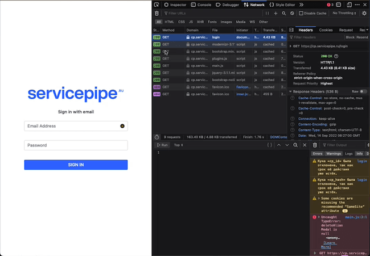This screenshot has height=256, width=370.
Task: Clear console output with trash icon
Action: coord(315,145)
